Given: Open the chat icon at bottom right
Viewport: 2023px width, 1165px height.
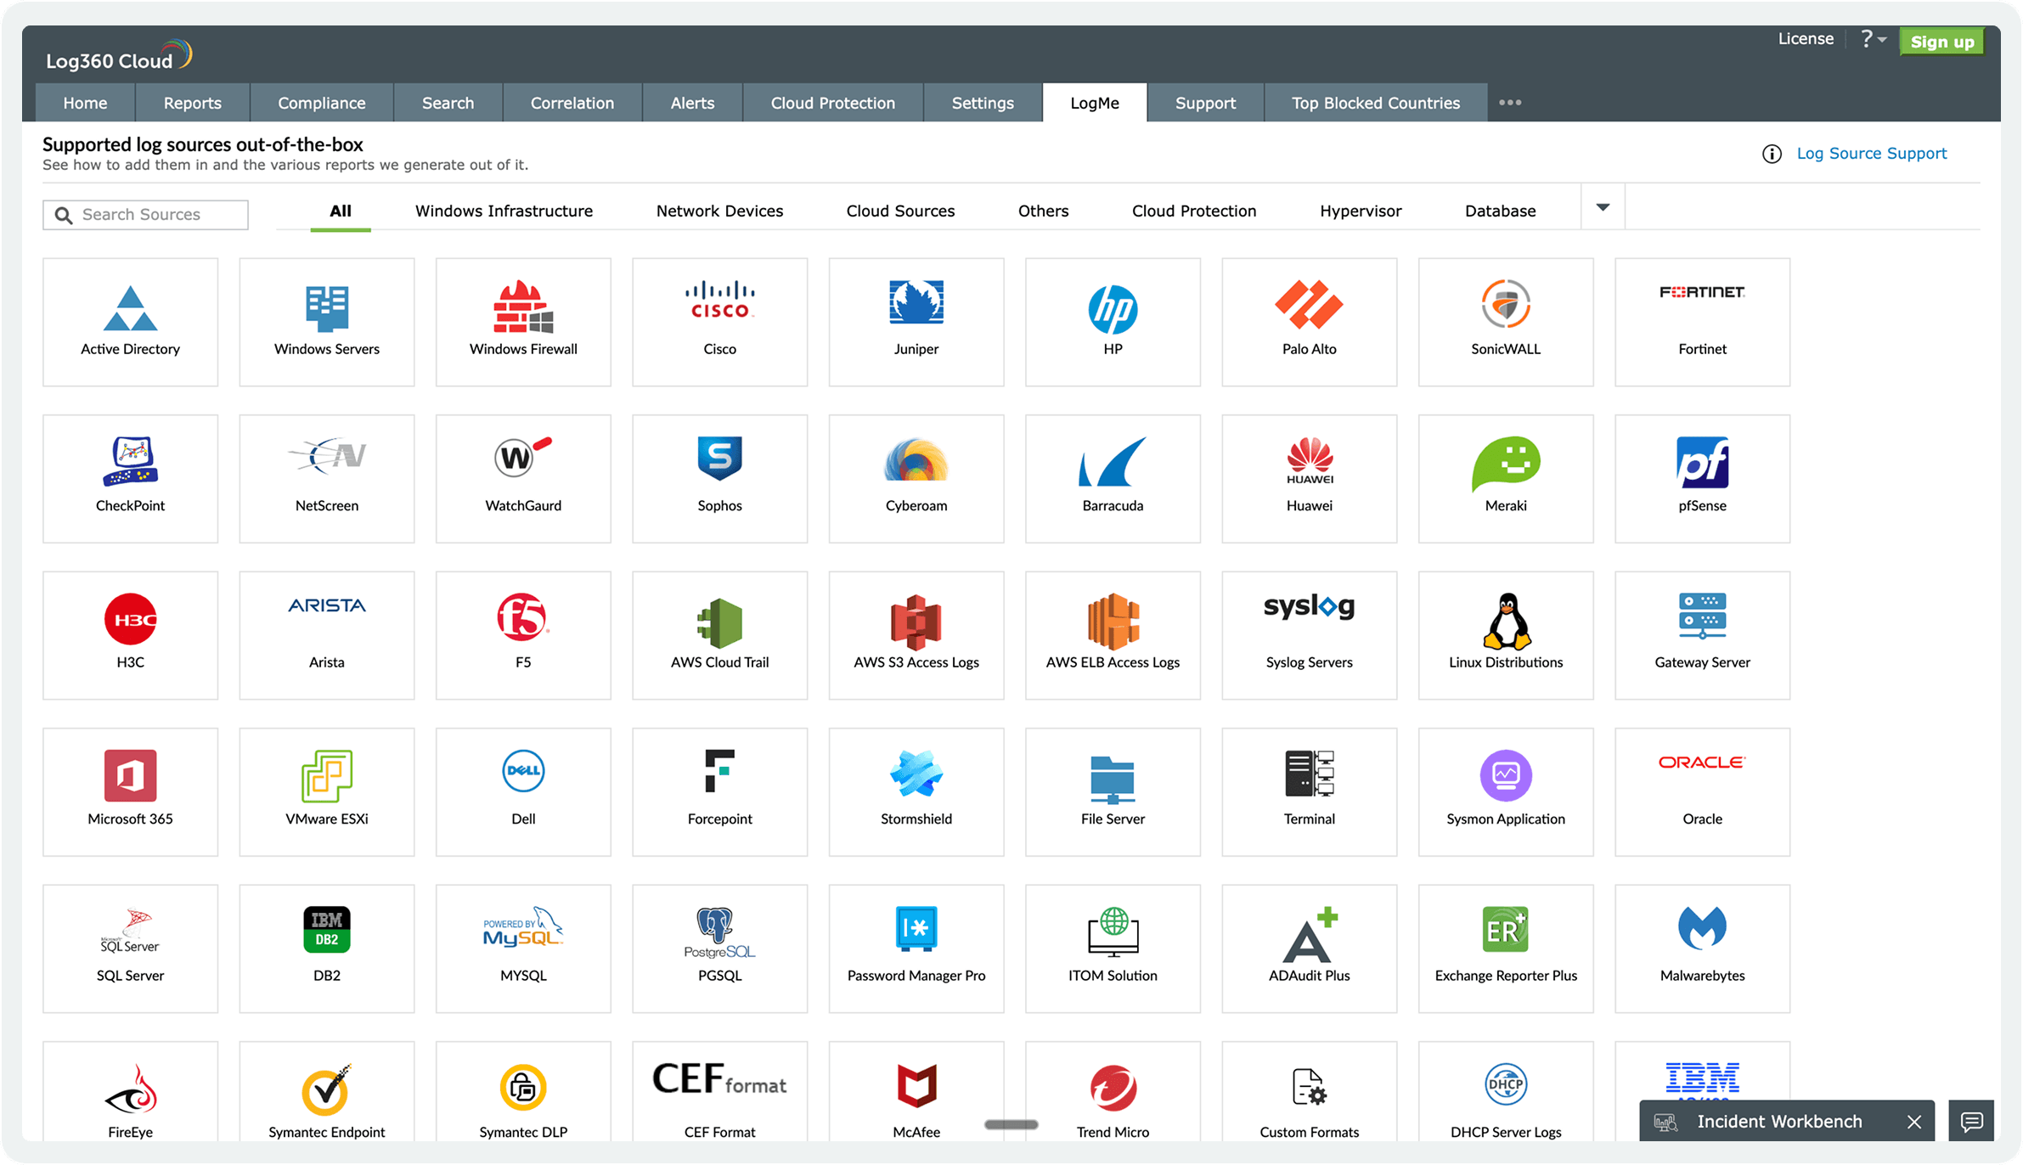Looking at the screenshot, I should click(1971, 1122).
